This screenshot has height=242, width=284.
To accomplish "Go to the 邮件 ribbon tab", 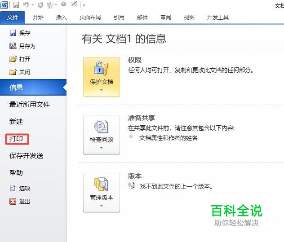I will tap(142, 18).
